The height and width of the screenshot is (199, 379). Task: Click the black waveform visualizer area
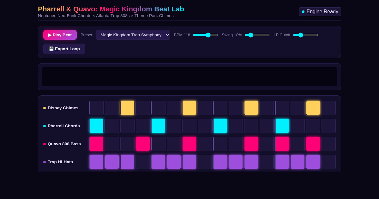(x=189, y=77)
